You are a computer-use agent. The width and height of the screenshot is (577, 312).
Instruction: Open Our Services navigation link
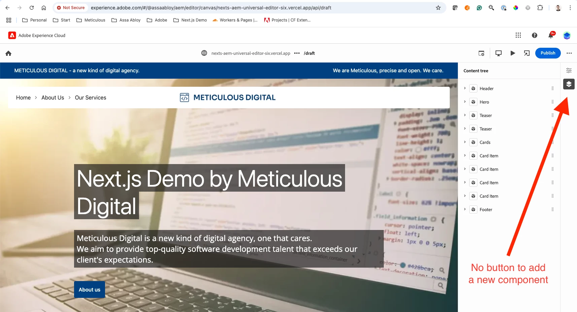91,97
